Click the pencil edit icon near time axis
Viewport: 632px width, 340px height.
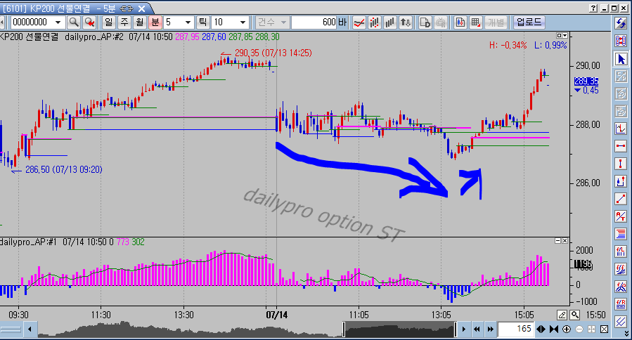562,315
